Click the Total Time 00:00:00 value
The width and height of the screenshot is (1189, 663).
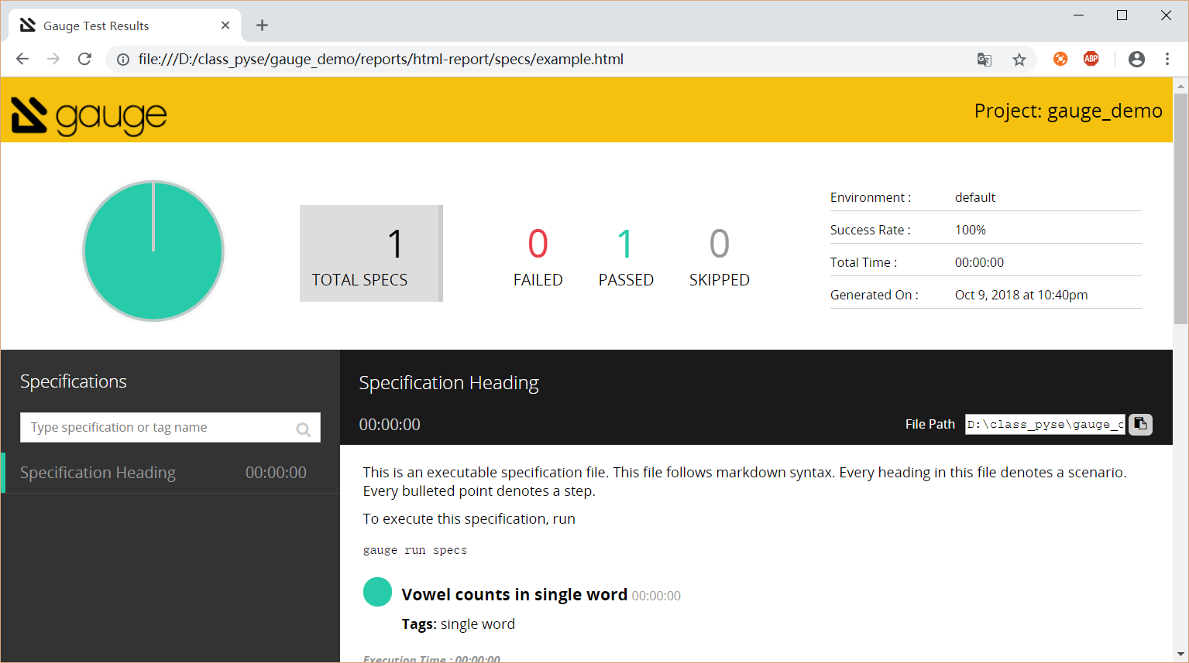click(x=979, y=262)
